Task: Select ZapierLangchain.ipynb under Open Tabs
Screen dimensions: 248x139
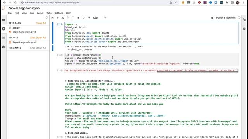Action: pyautogui.click(x=24, y=32)
